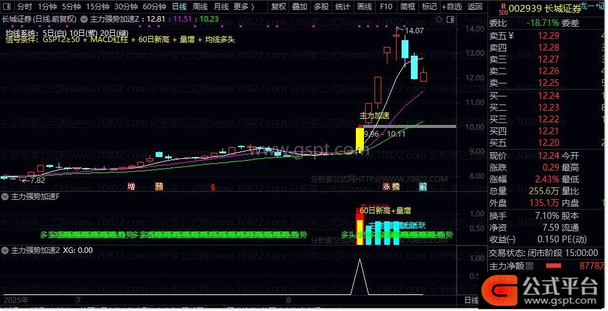Switch to 日线 daily chart
This screenshot has width=608, height=311.
[179, 7]
